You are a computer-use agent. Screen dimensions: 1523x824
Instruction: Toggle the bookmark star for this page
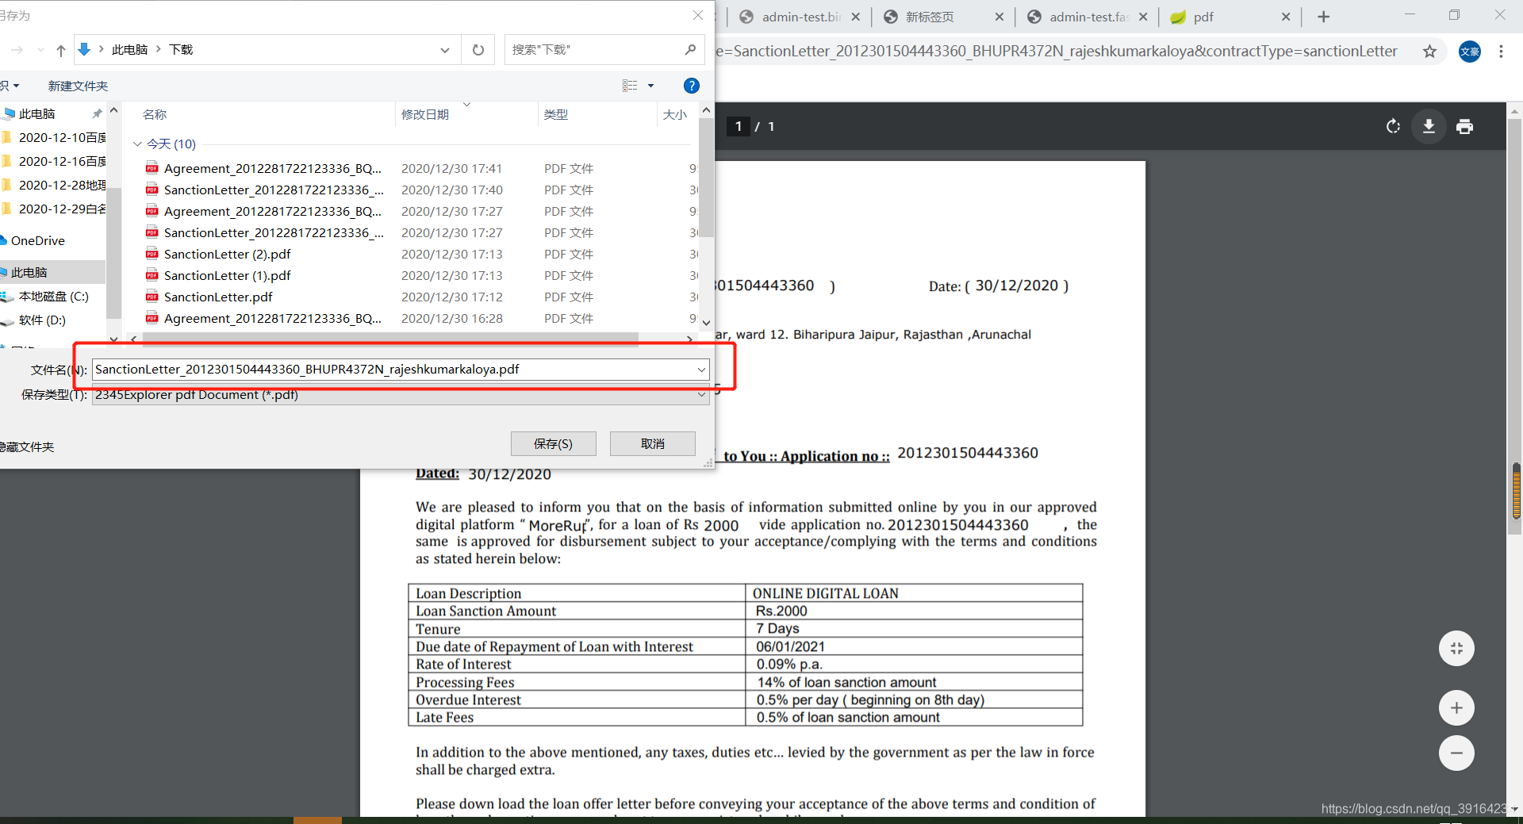(x=1430, y=51)
